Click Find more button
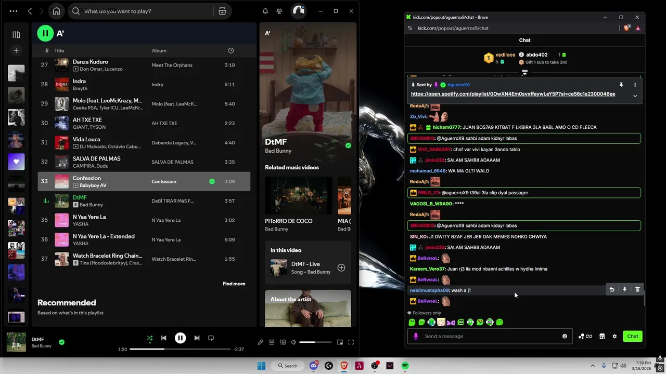The height and width of the screenshot is (374, 666). click(x=234, y=284)
